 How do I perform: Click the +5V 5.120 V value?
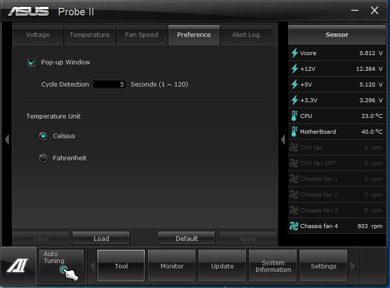click(371, 85)
